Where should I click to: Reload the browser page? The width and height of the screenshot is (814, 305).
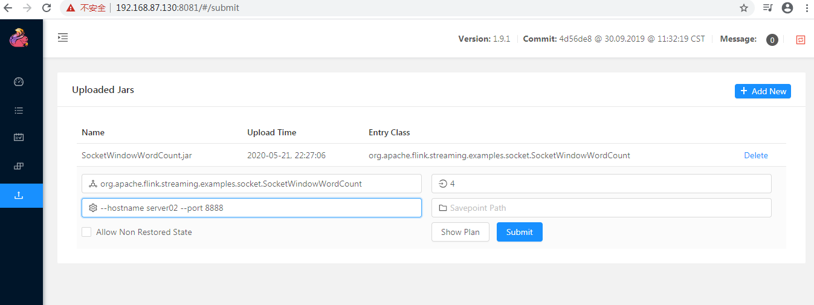coord(47,8)
